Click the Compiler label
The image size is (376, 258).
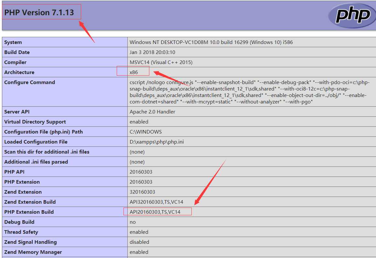coord(15,62)
